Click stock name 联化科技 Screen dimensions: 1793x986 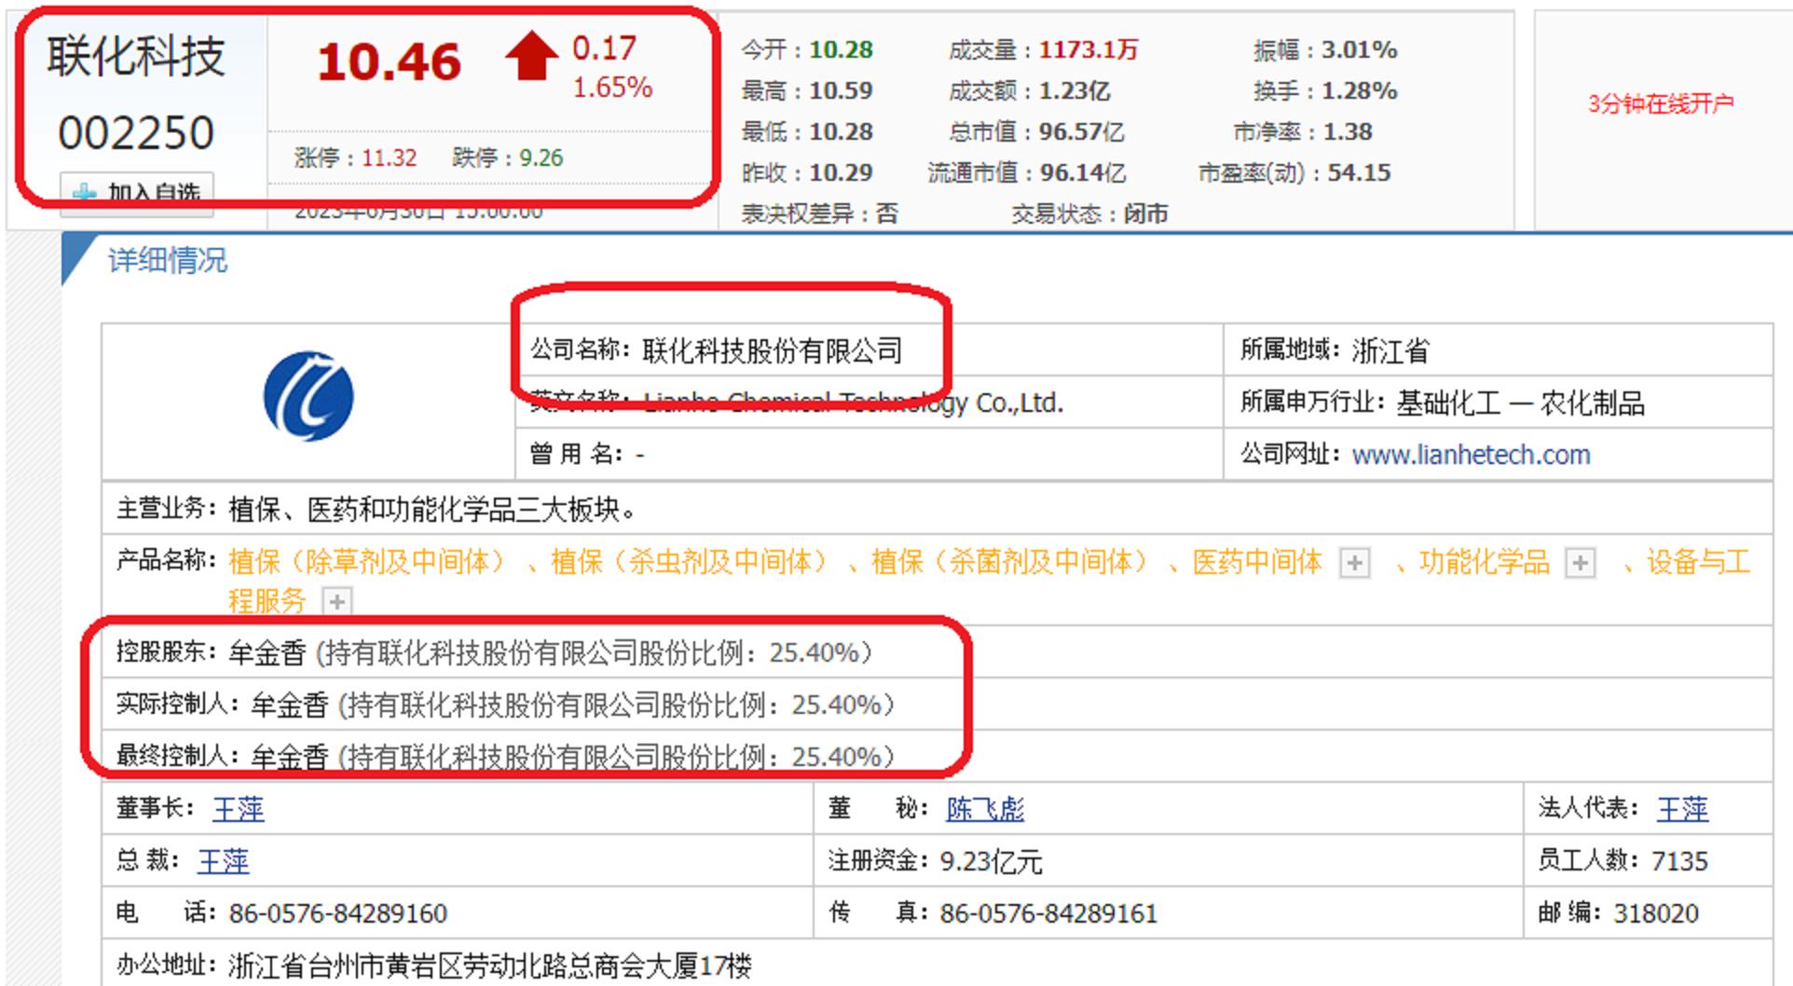click(x=136, y=57)
